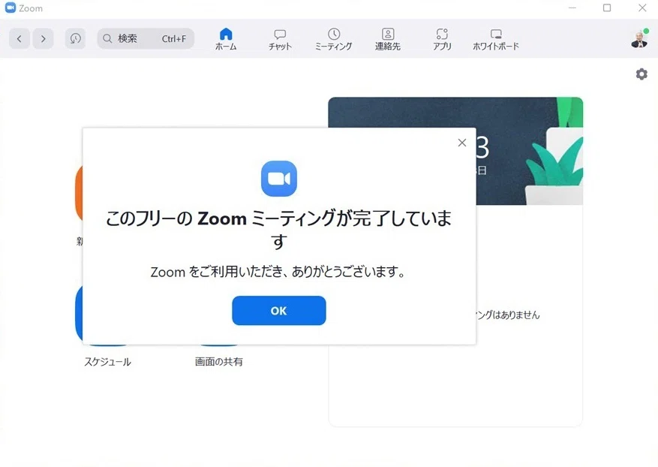Click OK in the meeting ended dialog
The height and width of the screenshot is (467, 658).
[x=278, y=310]
